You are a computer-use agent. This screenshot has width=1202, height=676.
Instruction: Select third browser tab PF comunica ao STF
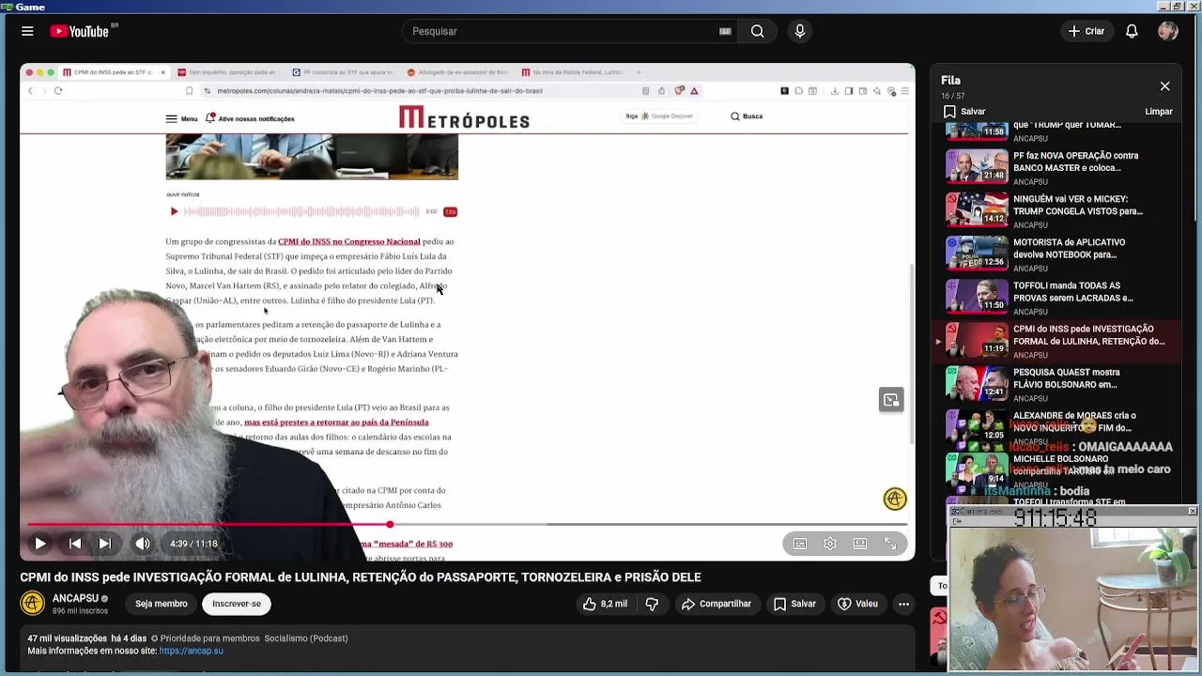[341, 72]
